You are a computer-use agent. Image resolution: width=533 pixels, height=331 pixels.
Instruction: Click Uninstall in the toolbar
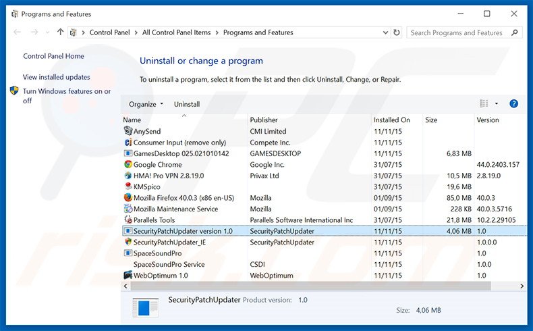187,104
